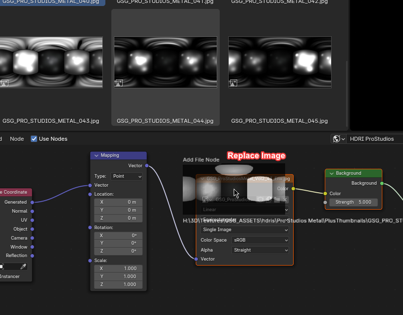This screenshot has height=315, width=403.
Task: Click the Strength 5.000 field
Action: [x=354, y=202]
